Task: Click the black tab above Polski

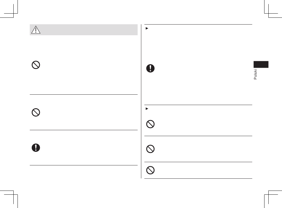Action: 261,65
